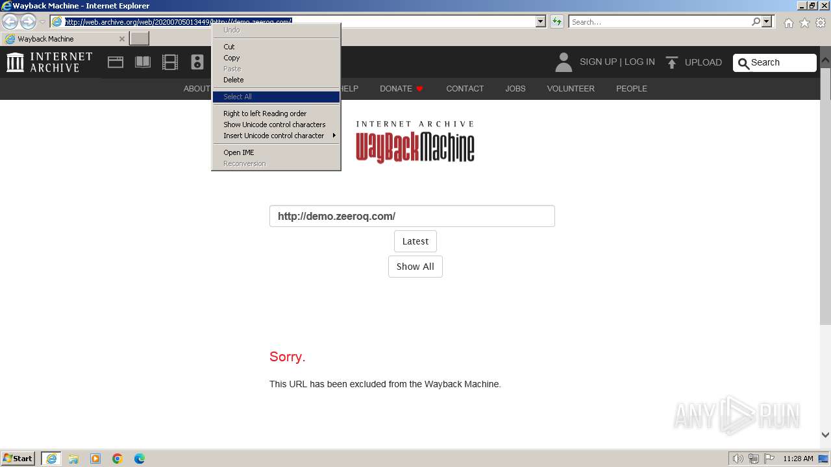Viewport: 831px width, 467px height.
Task: Click the Internet Explorer taskbar icon
Action: click(x=51, y=459)
